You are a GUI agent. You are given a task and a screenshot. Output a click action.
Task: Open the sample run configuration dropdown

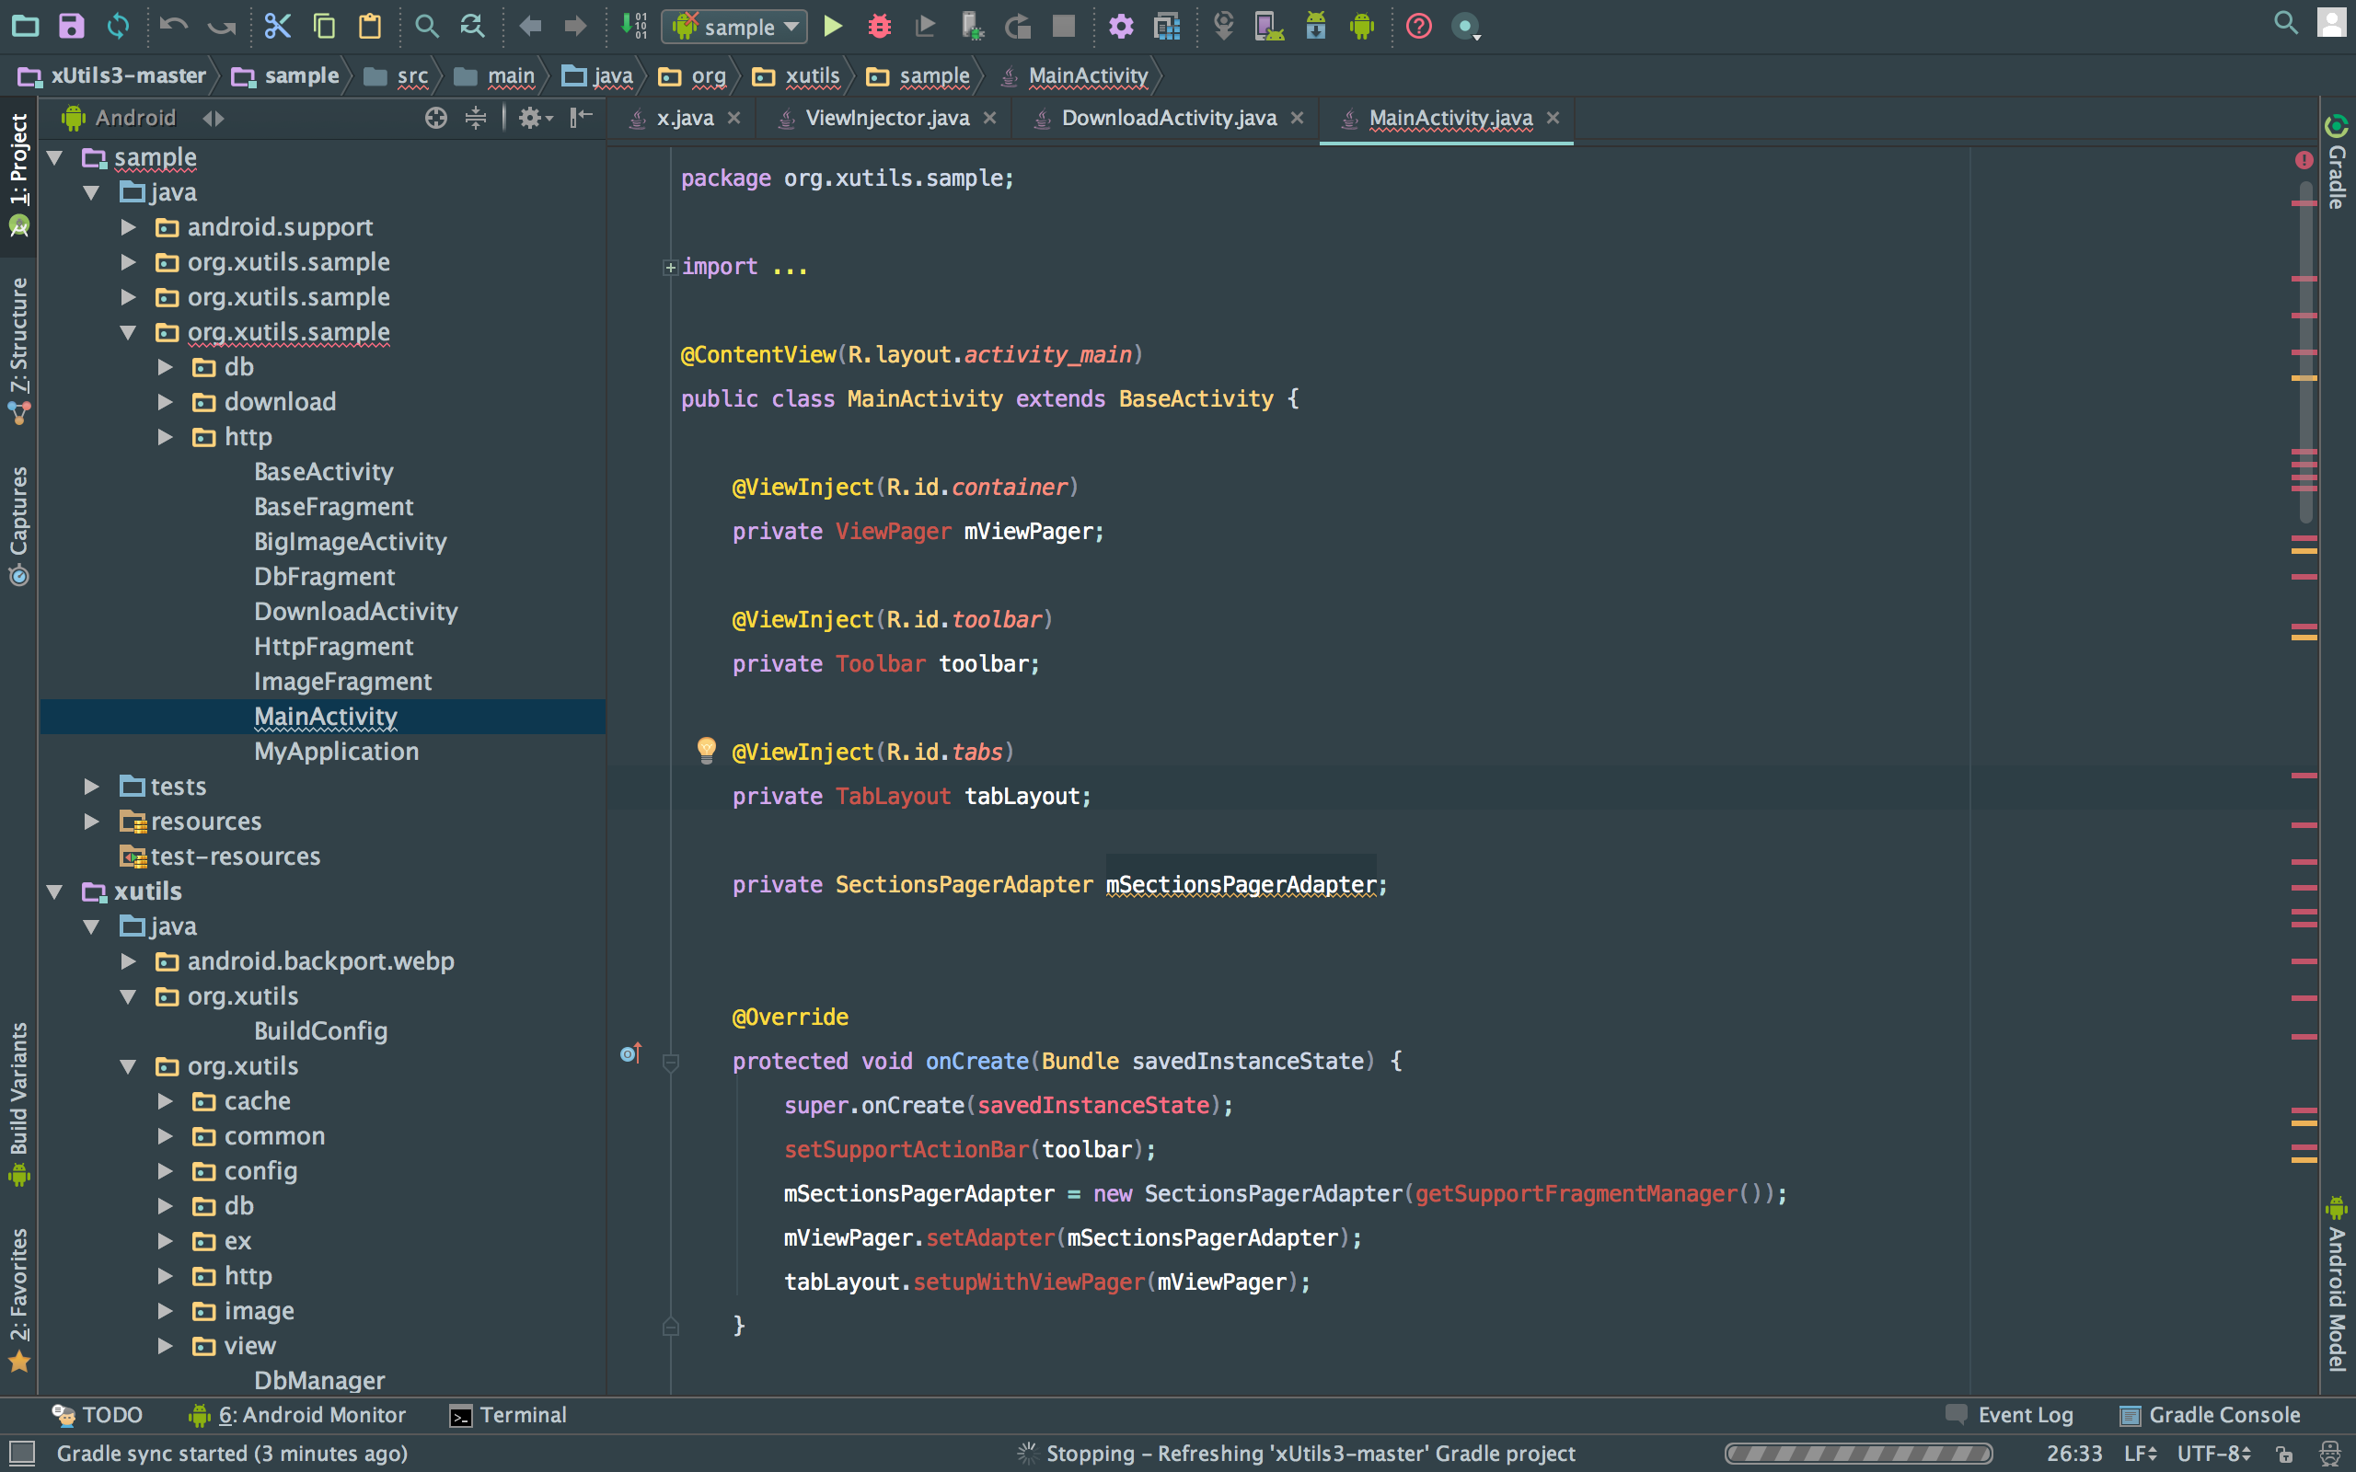point(734,27)
